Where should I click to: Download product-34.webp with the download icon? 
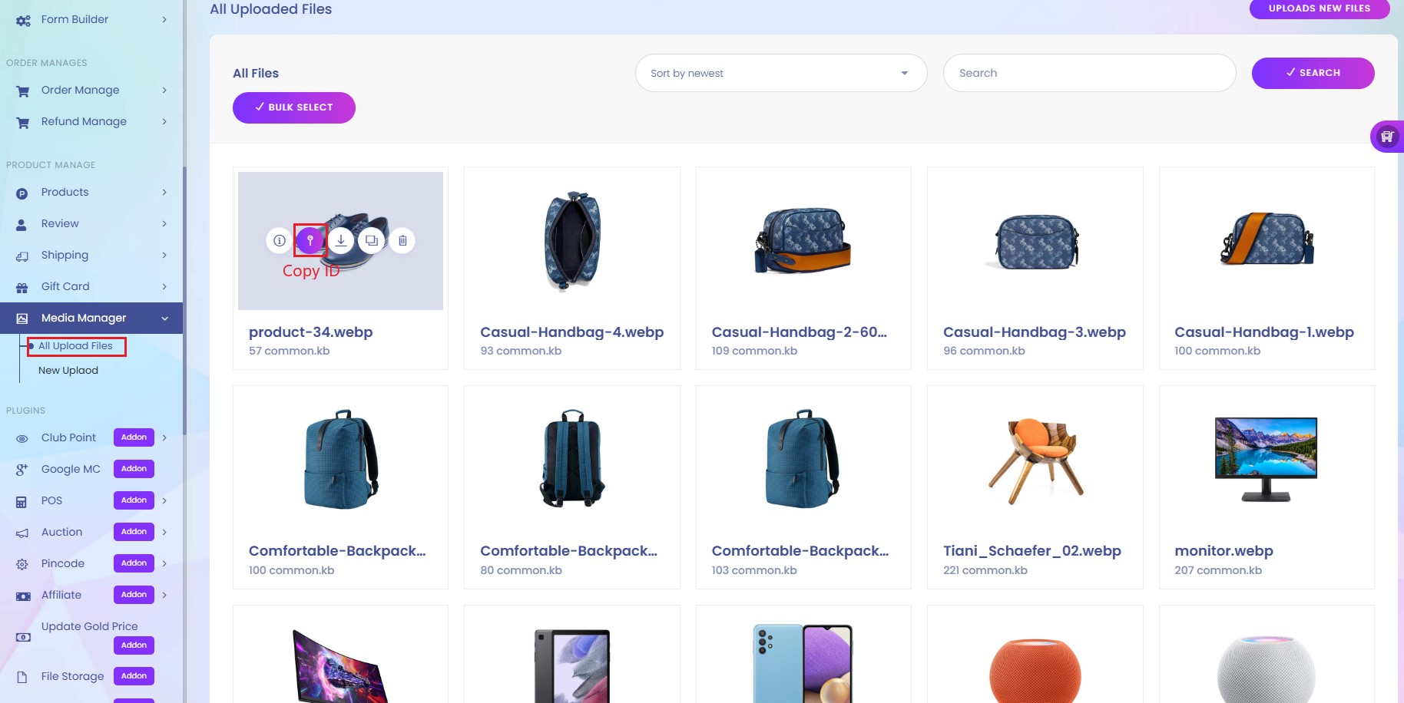[341, 240]
